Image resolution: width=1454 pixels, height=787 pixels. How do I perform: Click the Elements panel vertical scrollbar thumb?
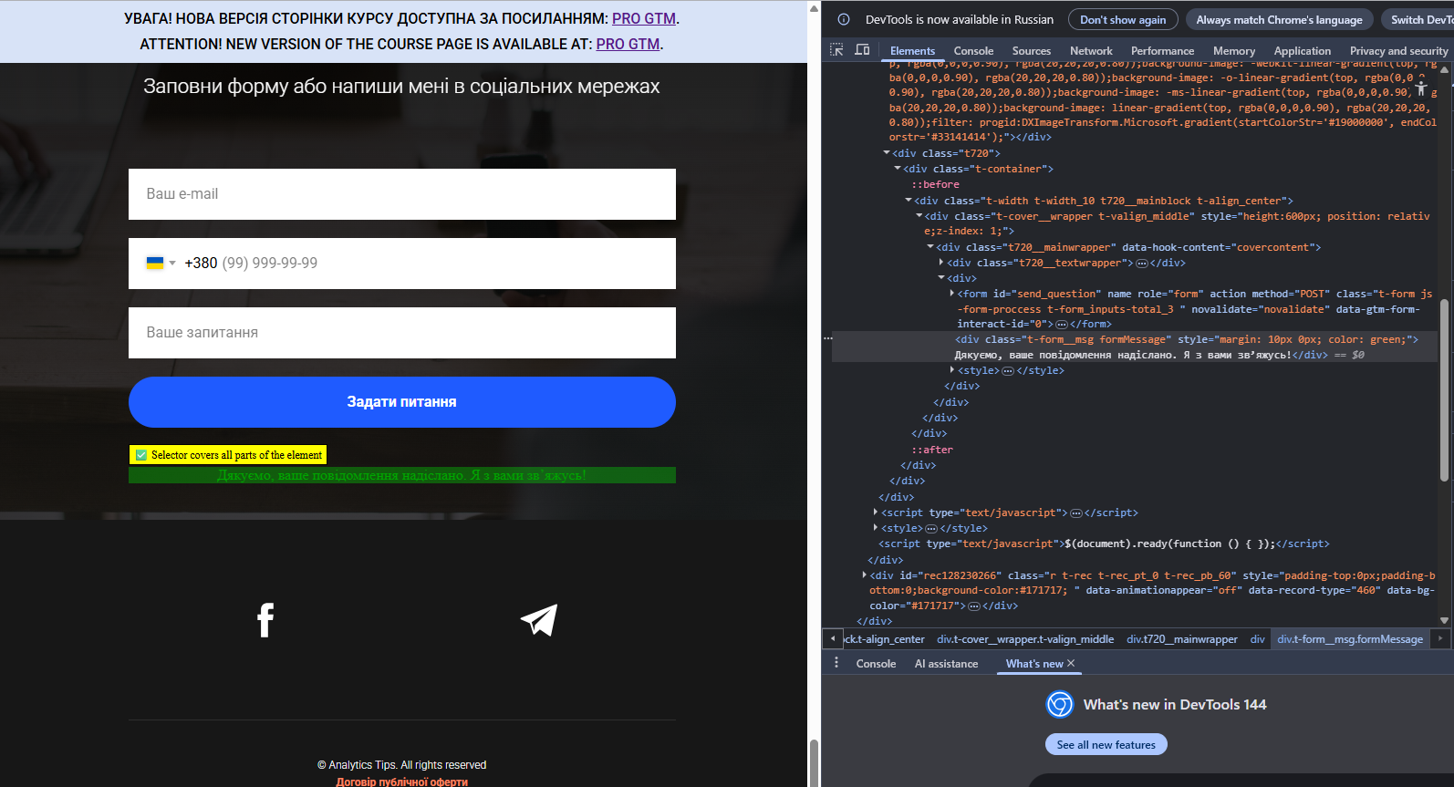(1444, 390)
